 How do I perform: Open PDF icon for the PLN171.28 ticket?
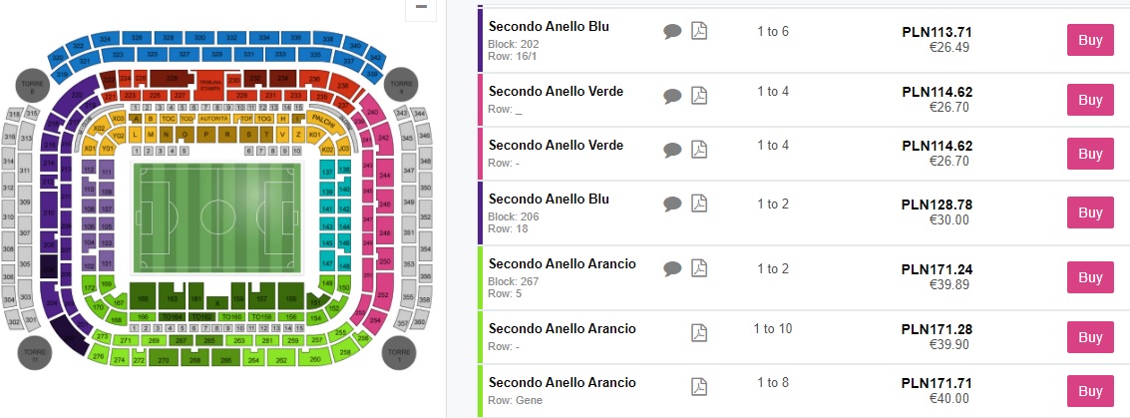pos(700,330)
